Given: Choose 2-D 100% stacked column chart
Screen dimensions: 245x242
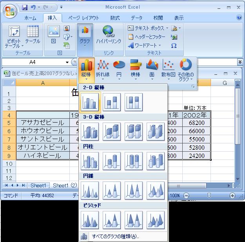Looking at the screenshot, I should (134, 102).
